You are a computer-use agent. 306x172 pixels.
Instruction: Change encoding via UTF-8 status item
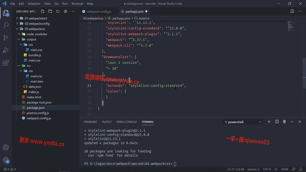(267, 169)
